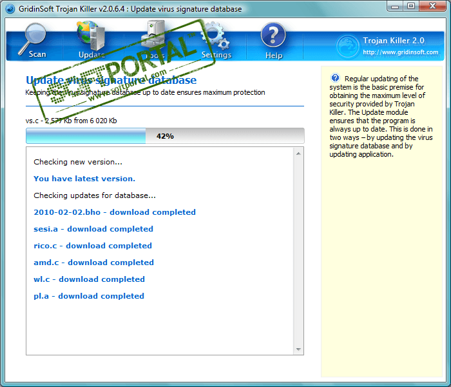Click the 'Keeping the virus signature database' subtitle
Viewport: 451px width, 387px height.
click(x=145, y=92)
